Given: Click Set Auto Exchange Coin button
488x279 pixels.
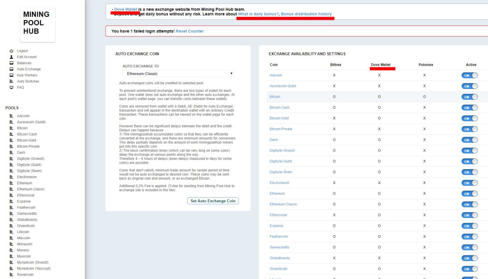Looking at the screenshot, I should tap(213, 201).
